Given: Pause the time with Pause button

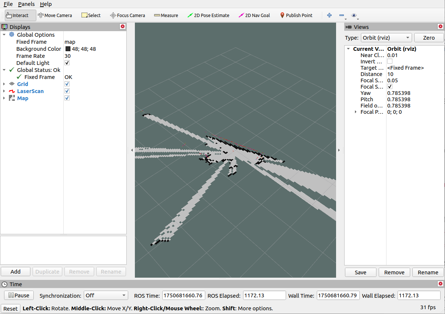Looking at the screenshot, I should (19, 295).
